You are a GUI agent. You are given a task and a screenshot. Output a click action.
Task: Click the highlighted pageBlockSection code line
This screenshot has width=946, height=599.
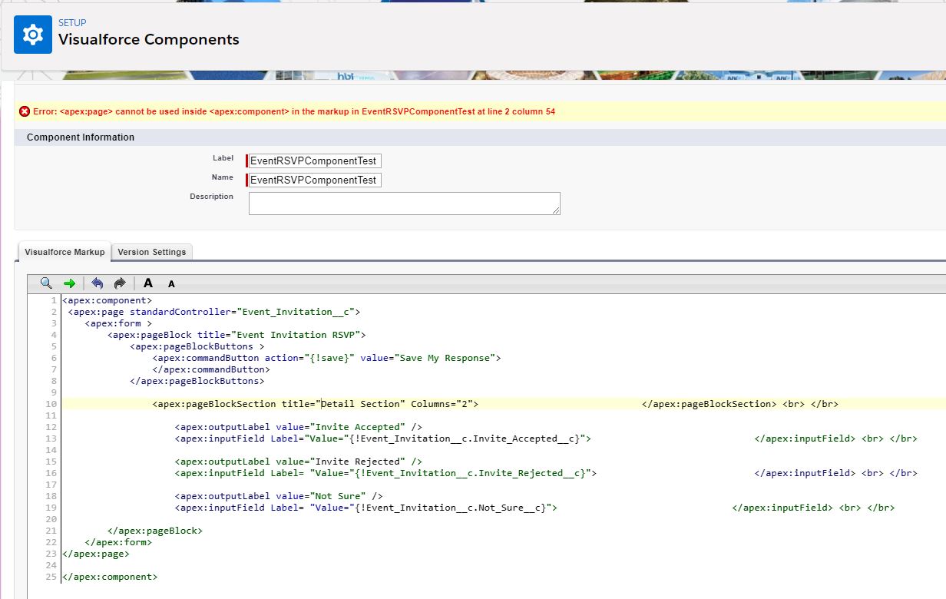315,404
